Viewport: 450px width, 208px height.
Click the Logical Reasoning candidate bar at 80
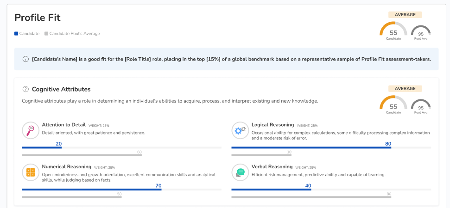[311, 148]
